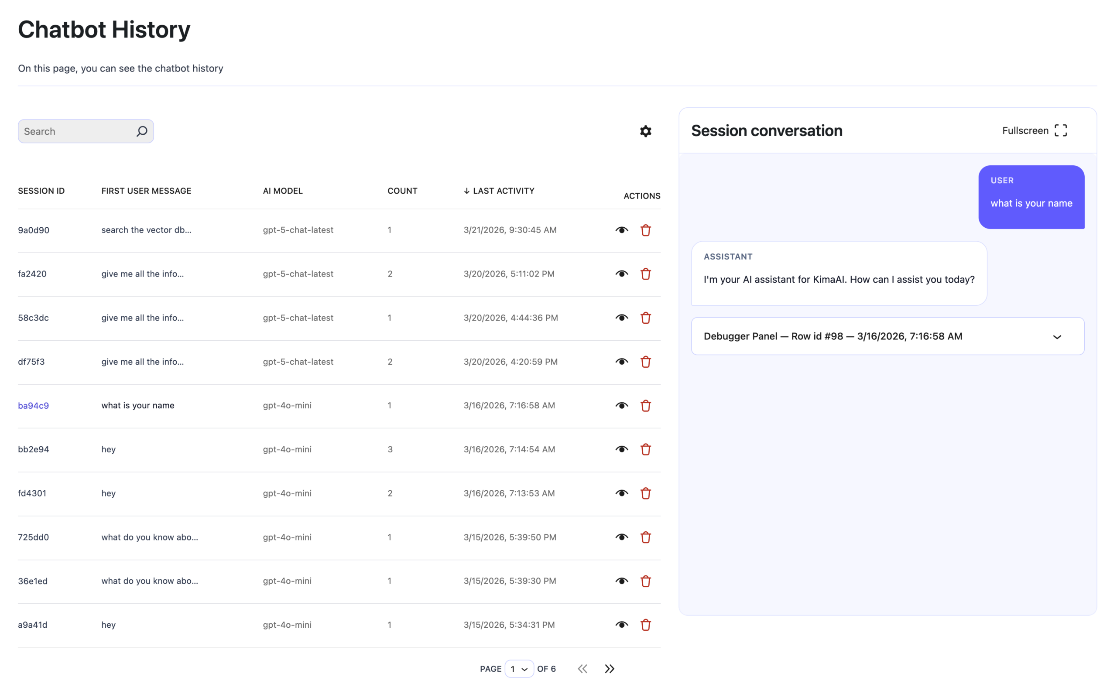Open session link ba94c9
This screenshot has height=684, width=1117.
coord(34,406)
